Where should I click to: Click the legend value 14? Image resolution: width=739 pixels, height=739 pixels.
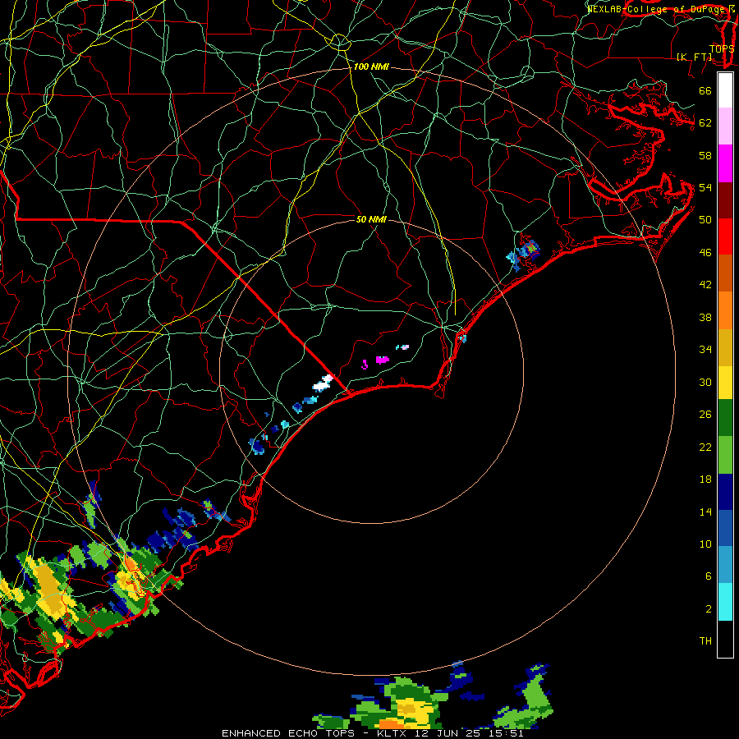[x=705, y=512]
